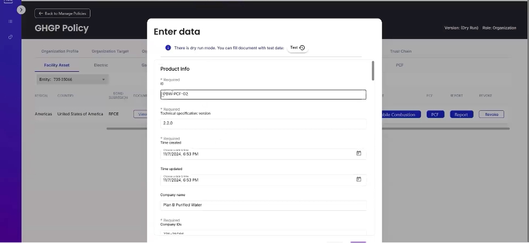The height and width of the screenshot is (243, 529).
Task: Open the Electric sub-tab
Action: pyautogui.click(x=101, y=65)
